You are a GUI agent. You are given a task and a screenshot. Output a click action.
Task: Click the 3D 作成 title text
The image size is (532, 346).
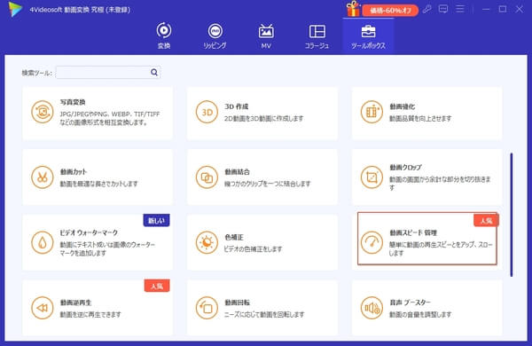pyautogui.click(x=237, y=106)
